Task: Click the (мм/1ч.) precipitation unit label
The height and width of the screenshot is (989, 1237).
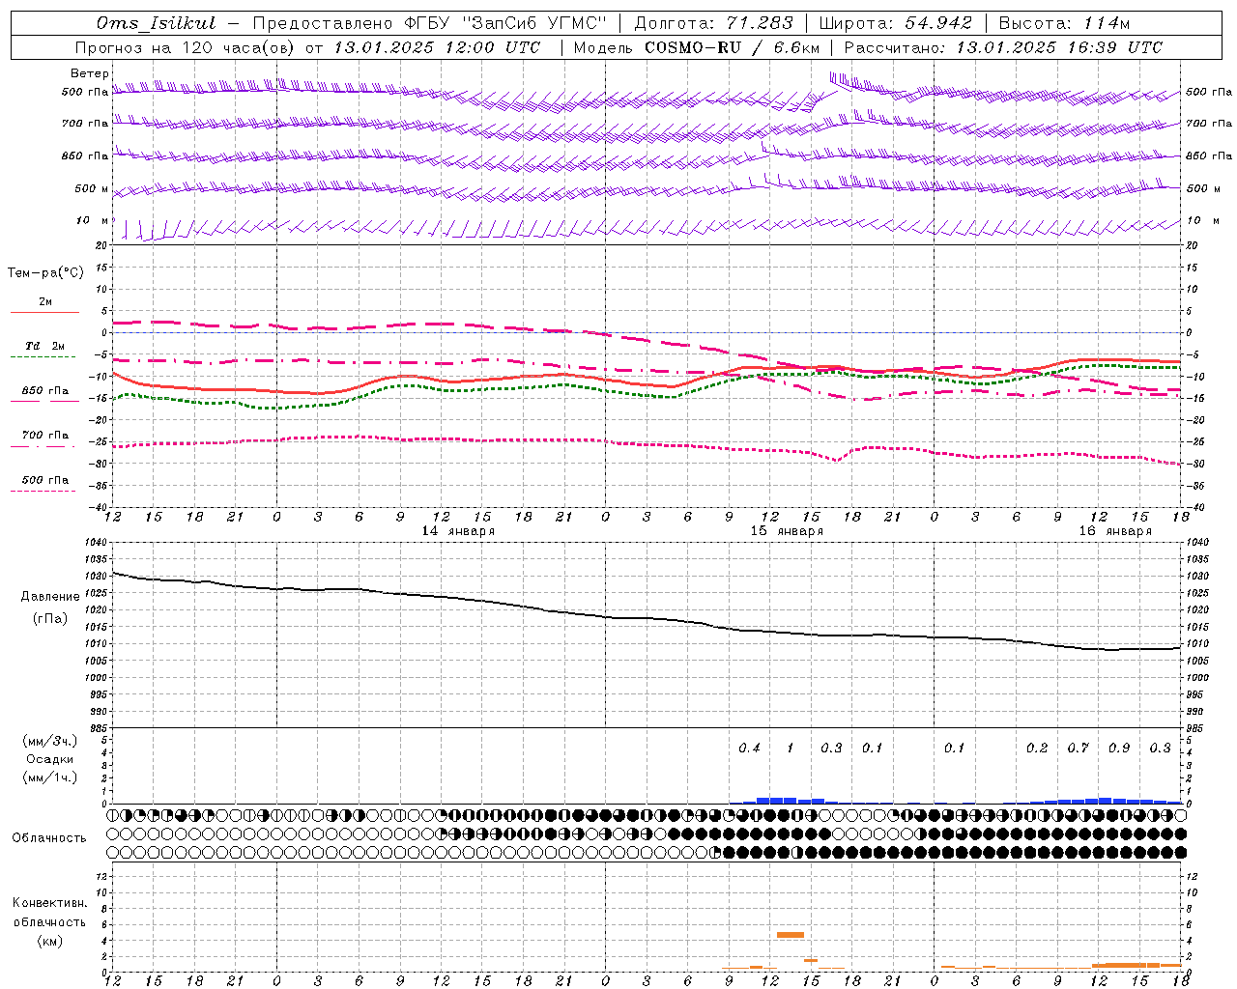Action: (50, 777)
